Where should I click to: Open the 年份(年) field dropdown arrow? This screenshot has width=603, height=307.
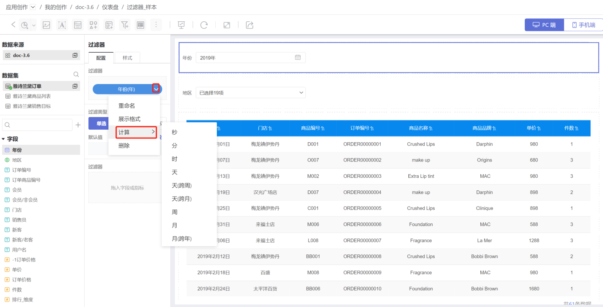[x=156, y=89]
